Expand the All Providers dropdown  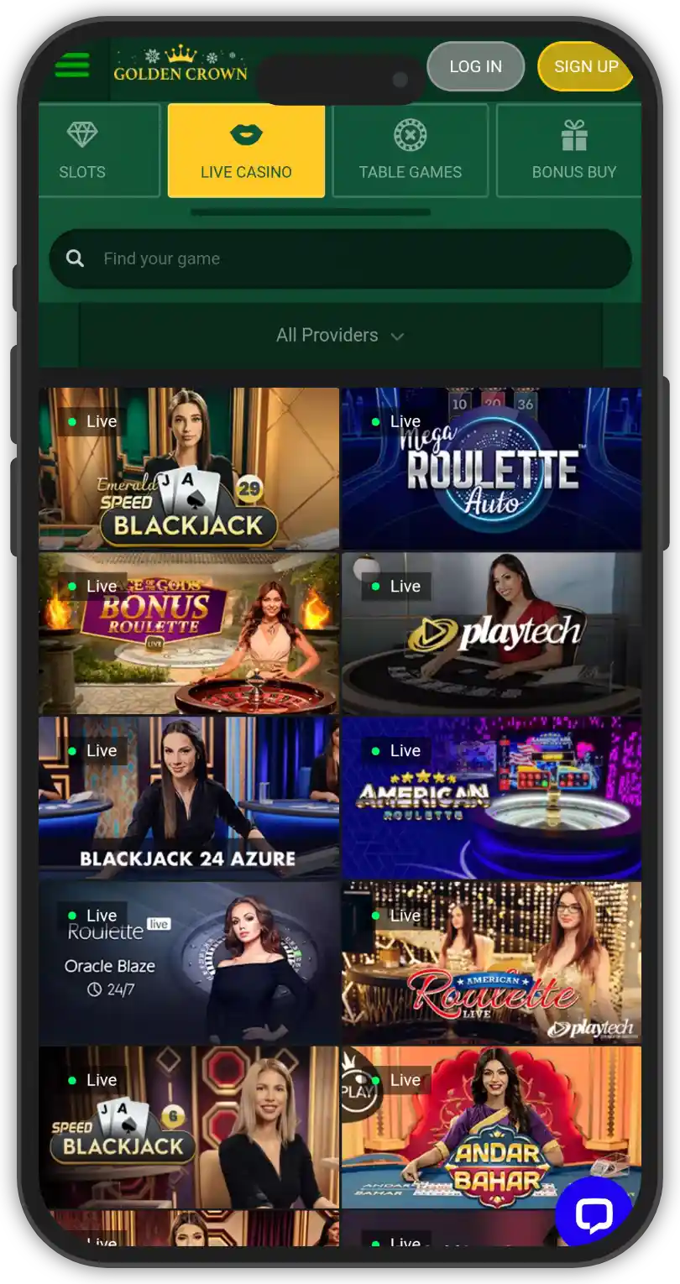[x=341, y=335]
